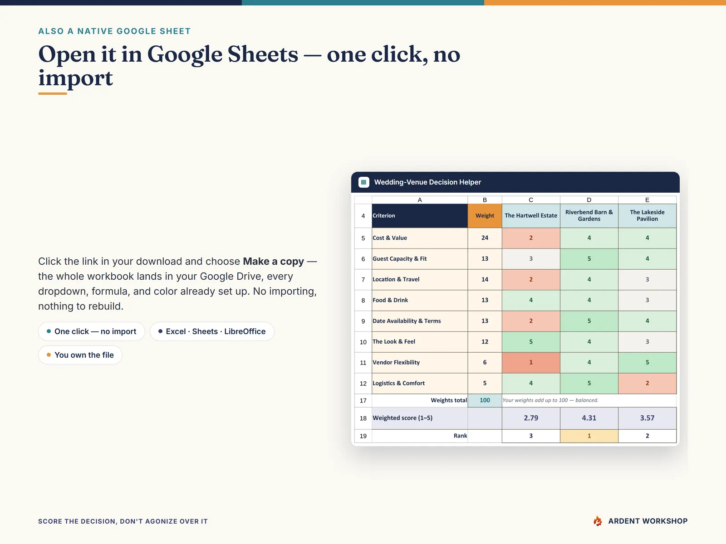
Task: Click weight value 24 for Cost & Value
Action: tap(485, 238)
